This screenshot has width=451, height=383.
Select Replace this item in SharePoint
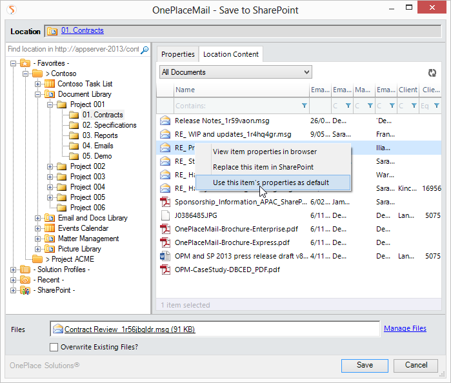[x=263, y=167]
